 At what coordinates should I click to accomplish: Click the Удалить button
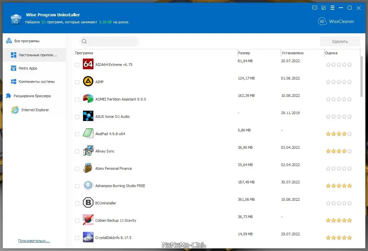[340, 41]
